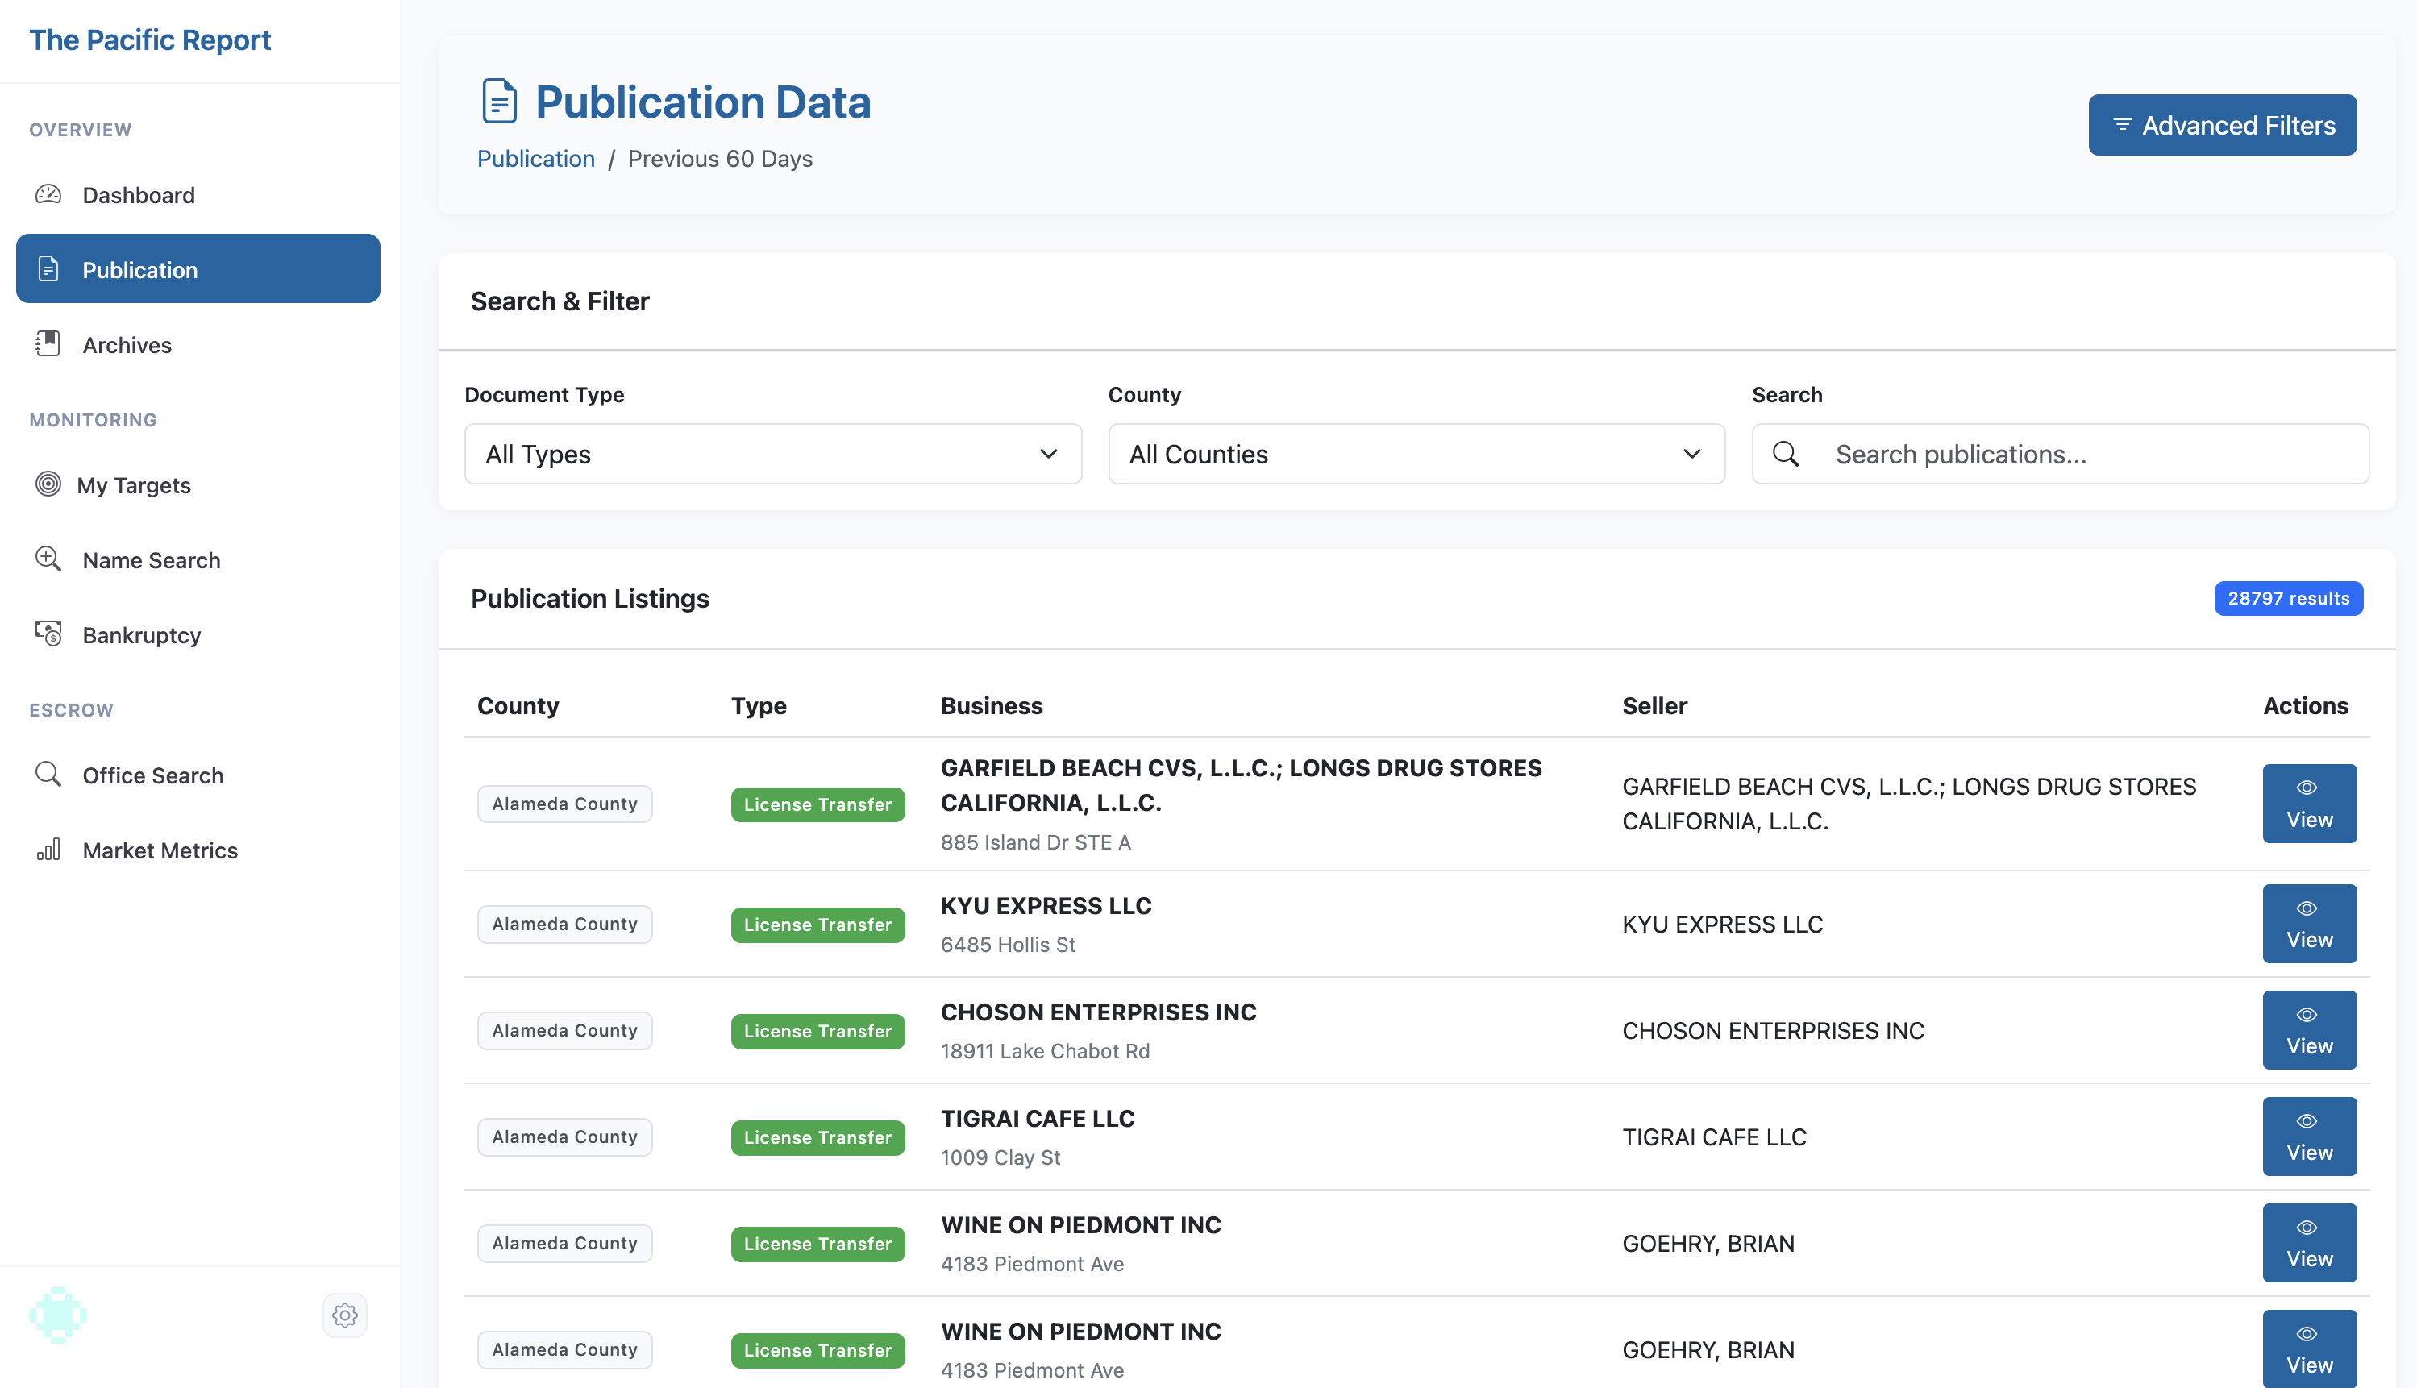Focus the Search publications input field

tap(2061, 454)
